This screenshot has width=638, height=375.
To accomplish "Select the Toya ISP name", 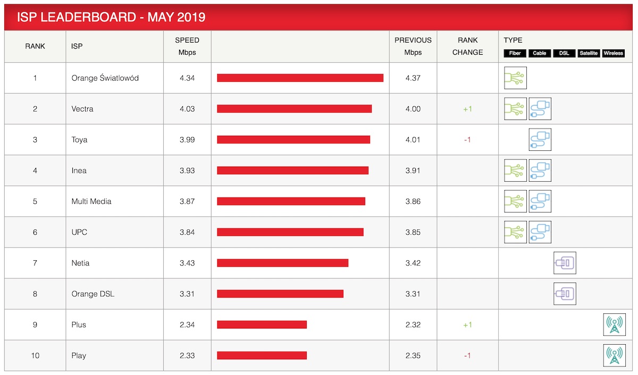I will (x=79, y=140).
